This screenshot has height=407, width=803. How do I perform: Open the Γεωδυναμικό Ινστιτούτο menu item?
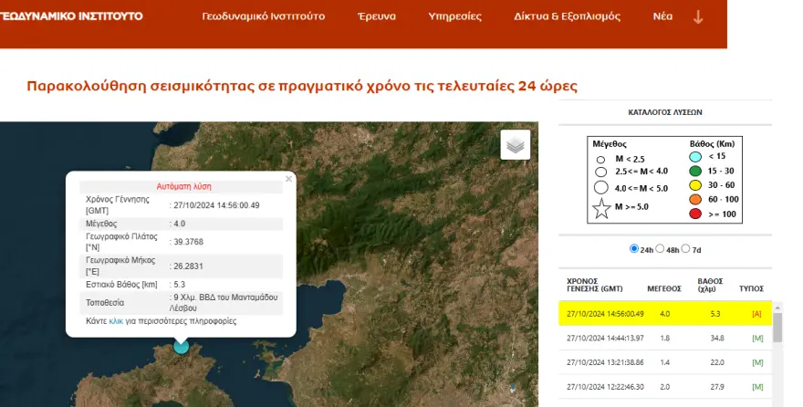tap(263, 16)
